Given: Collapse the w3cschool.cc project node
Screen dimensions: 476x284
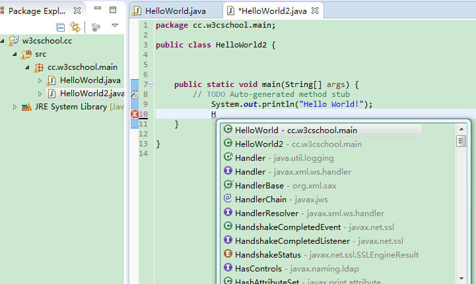Looking at the screenshot, I should tap(3, 40).
